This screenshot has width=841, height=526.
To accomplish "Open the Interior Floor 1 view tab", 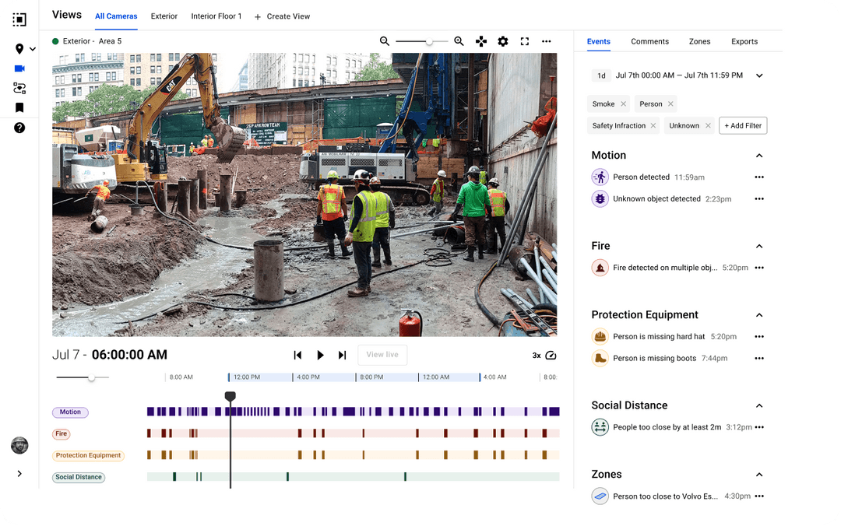I will pyautogui.click(x=216, y=16).
